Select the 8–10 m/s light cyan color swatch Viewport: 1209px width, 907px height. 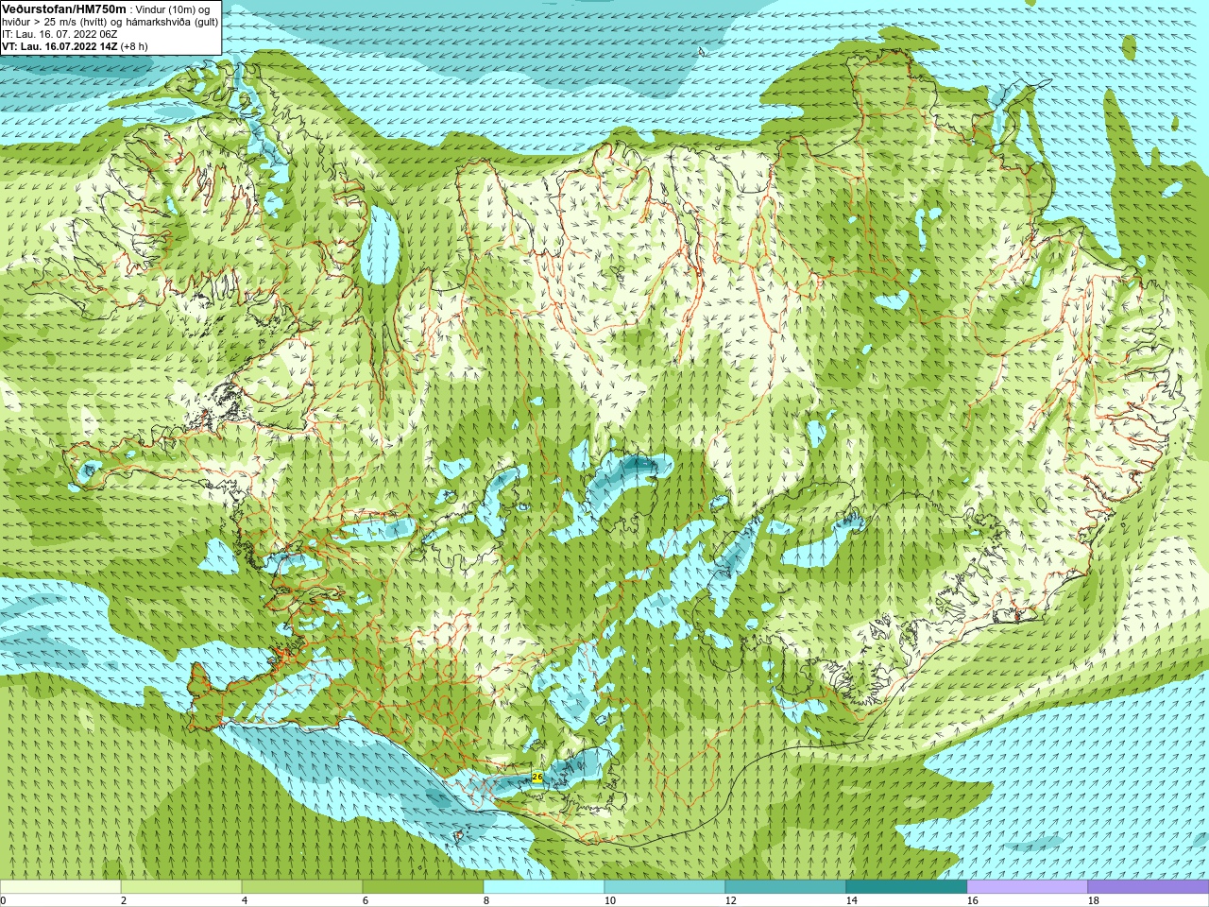tap(544, 887)
